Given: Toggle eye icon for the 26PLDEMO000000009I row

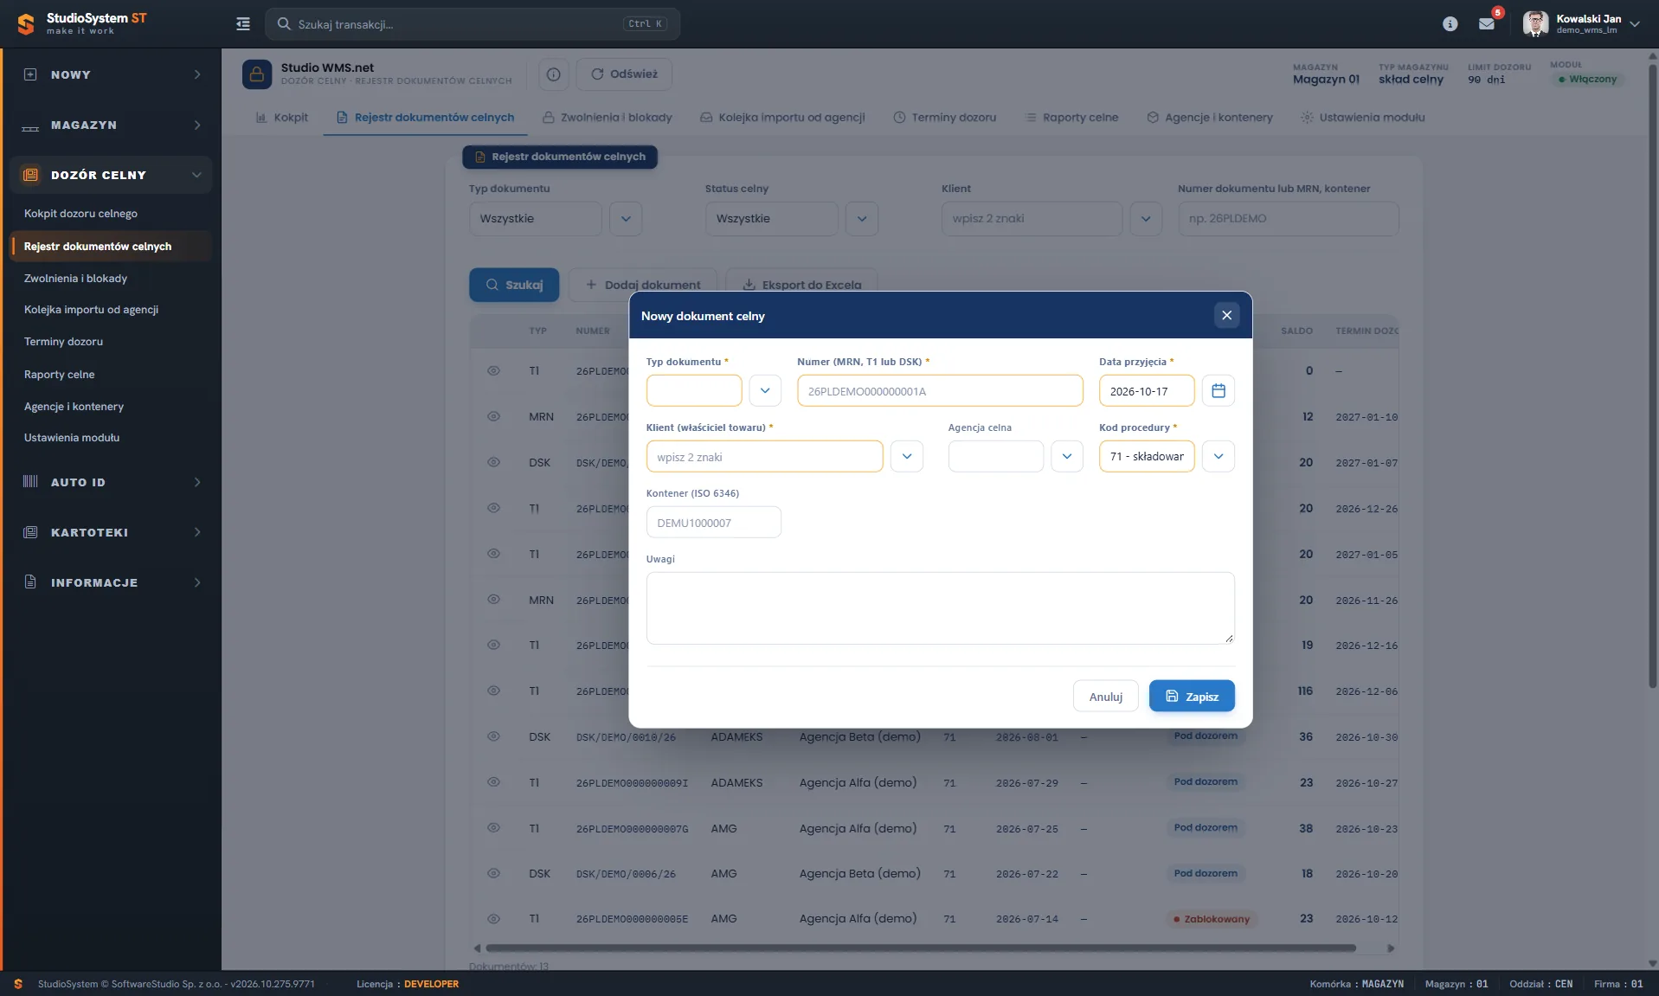Looking at the screenshot, I should 493,782.
